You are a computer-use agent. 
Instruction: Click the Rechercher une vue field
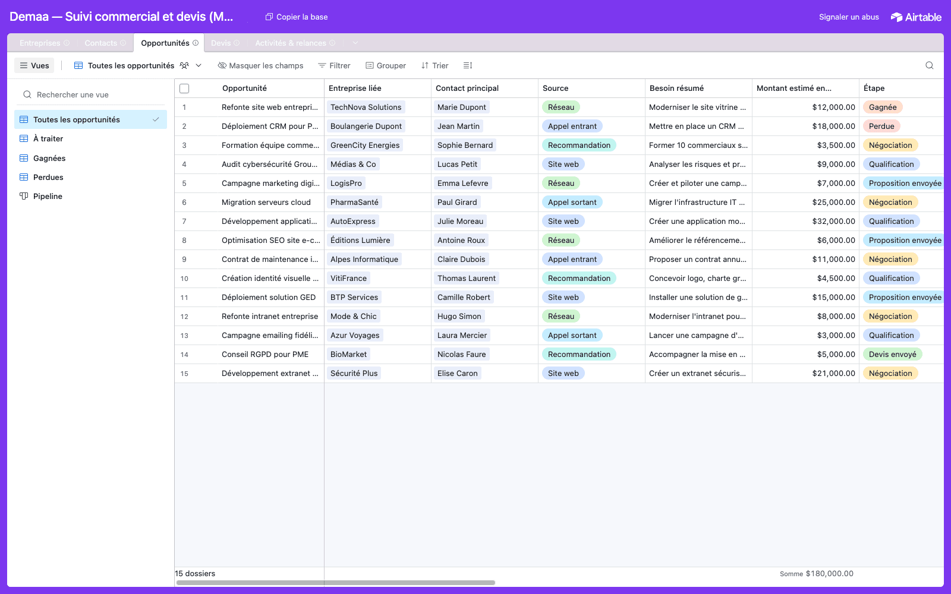(90, 94)
